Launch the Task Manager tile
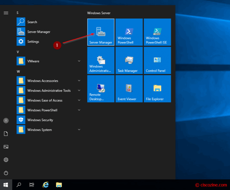230x190 pixels. click(x=129, y=60)
